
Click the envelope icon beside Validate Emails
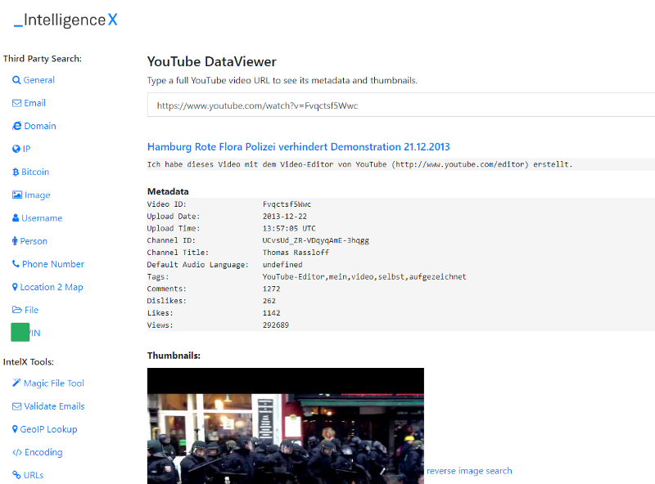[16, 406]
